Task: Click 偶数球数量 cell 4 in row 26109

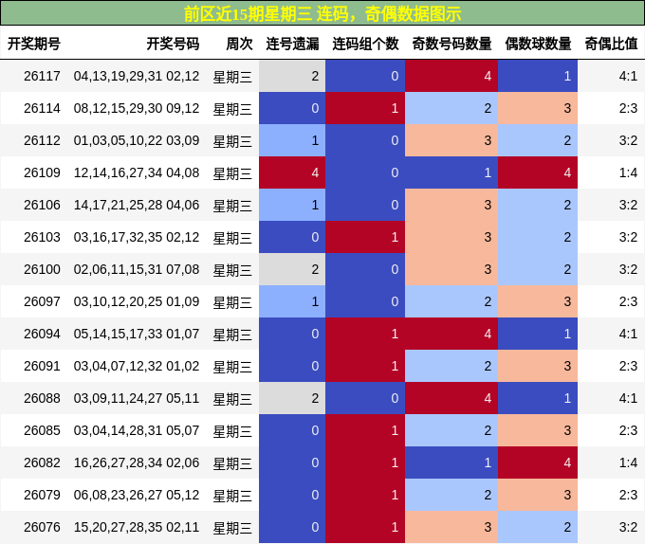Action: (538, 172)
